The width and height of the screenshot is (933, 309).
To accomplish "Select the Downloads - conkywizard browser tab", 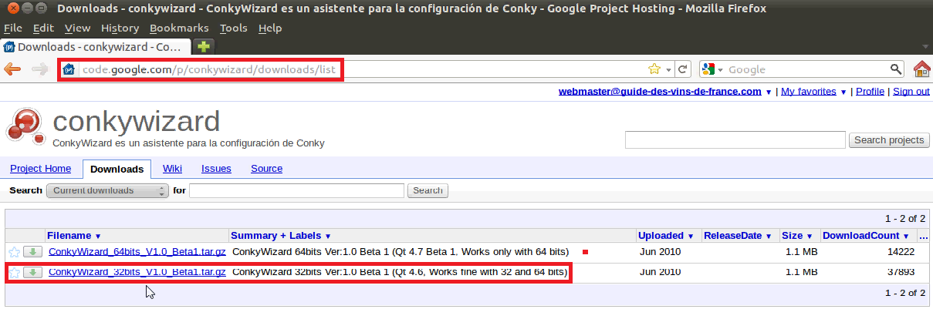I will pos(96,47).
